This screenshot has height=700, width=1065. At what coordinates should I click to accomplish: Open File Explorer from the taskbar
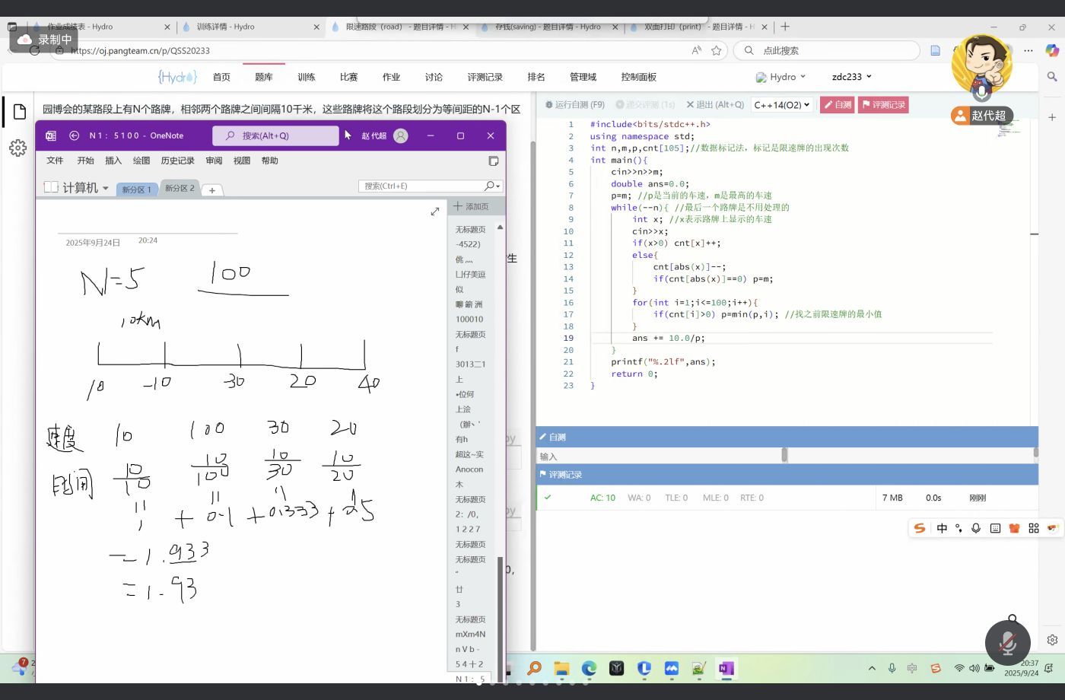coord(561,668)
